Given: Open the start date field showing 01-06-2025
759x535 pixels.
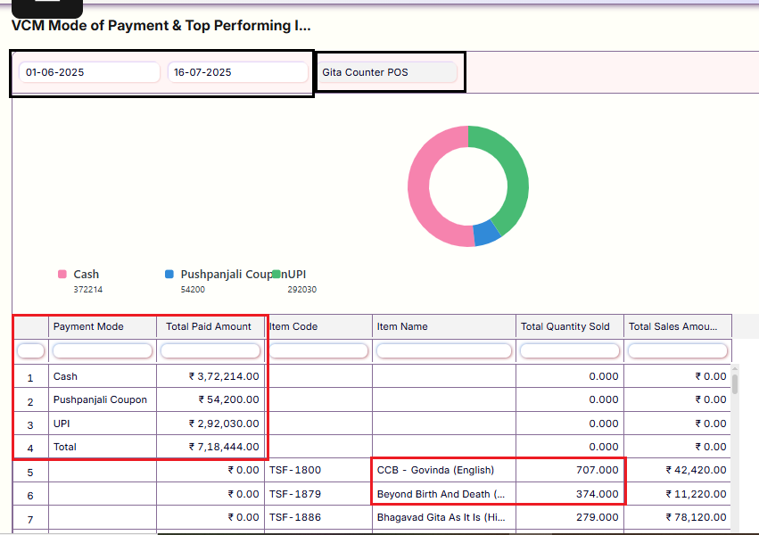Looking at the screenshot, I should tap(88, 72).
